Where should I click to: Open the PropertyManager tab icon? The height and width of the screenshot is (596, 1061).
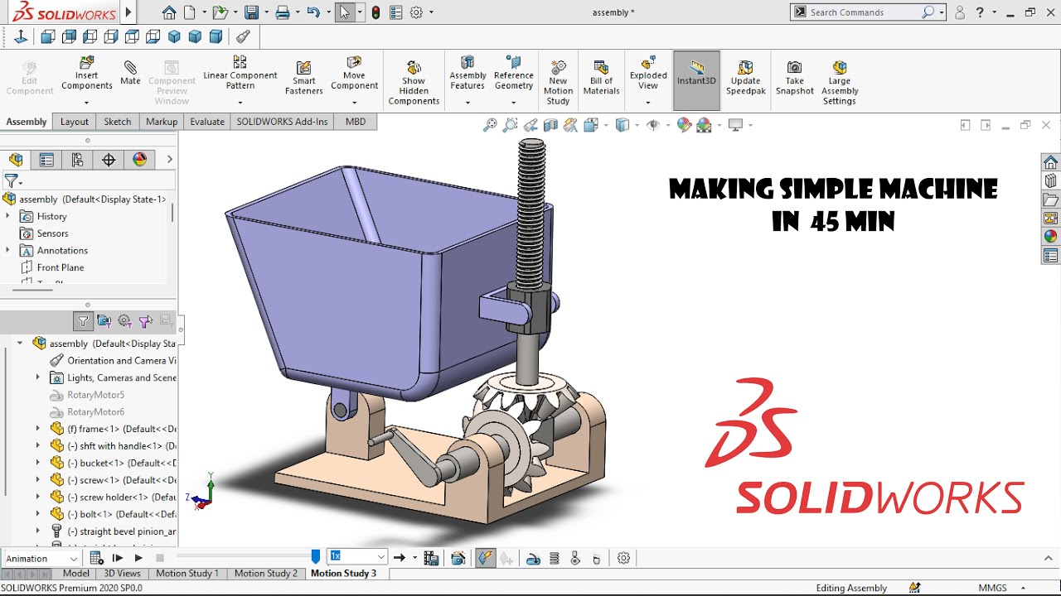[x=46, y=160]
